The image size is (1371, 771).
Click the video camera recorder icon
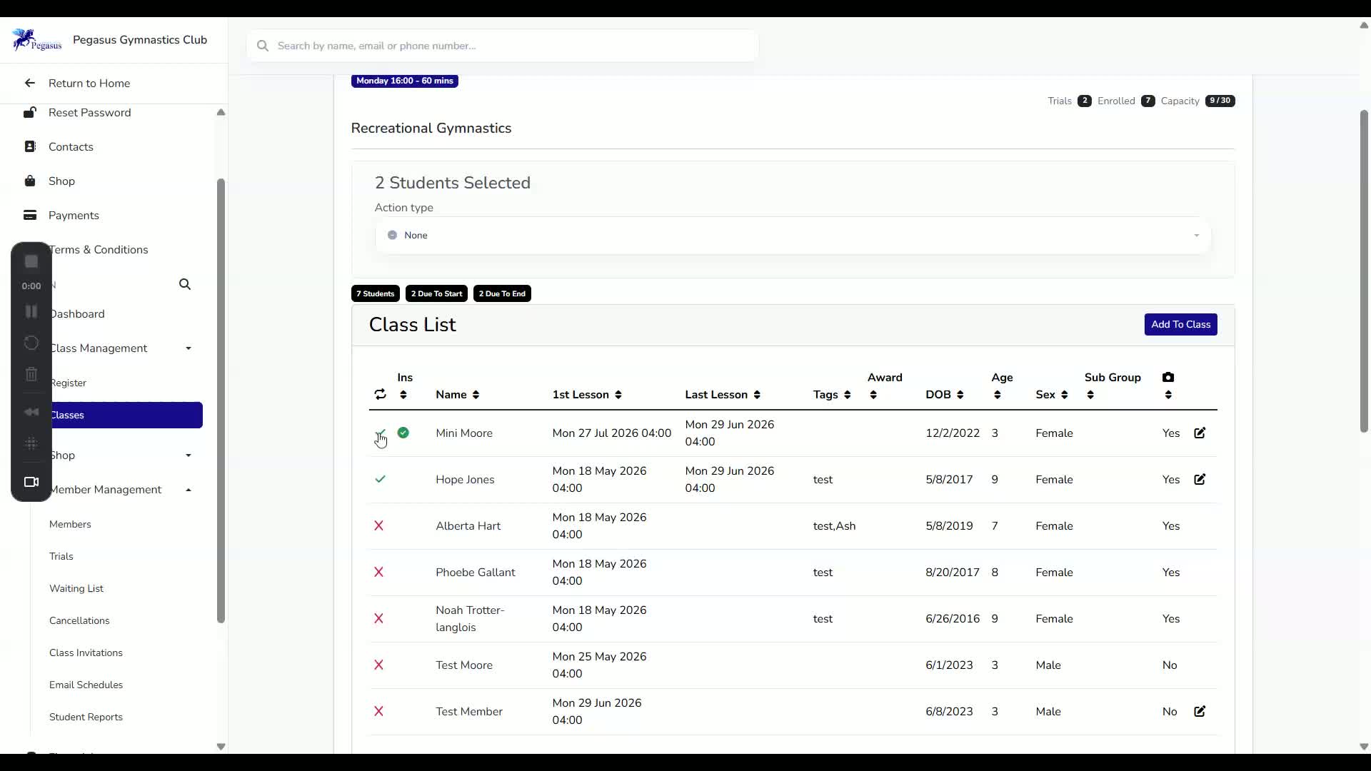point(31,482)
